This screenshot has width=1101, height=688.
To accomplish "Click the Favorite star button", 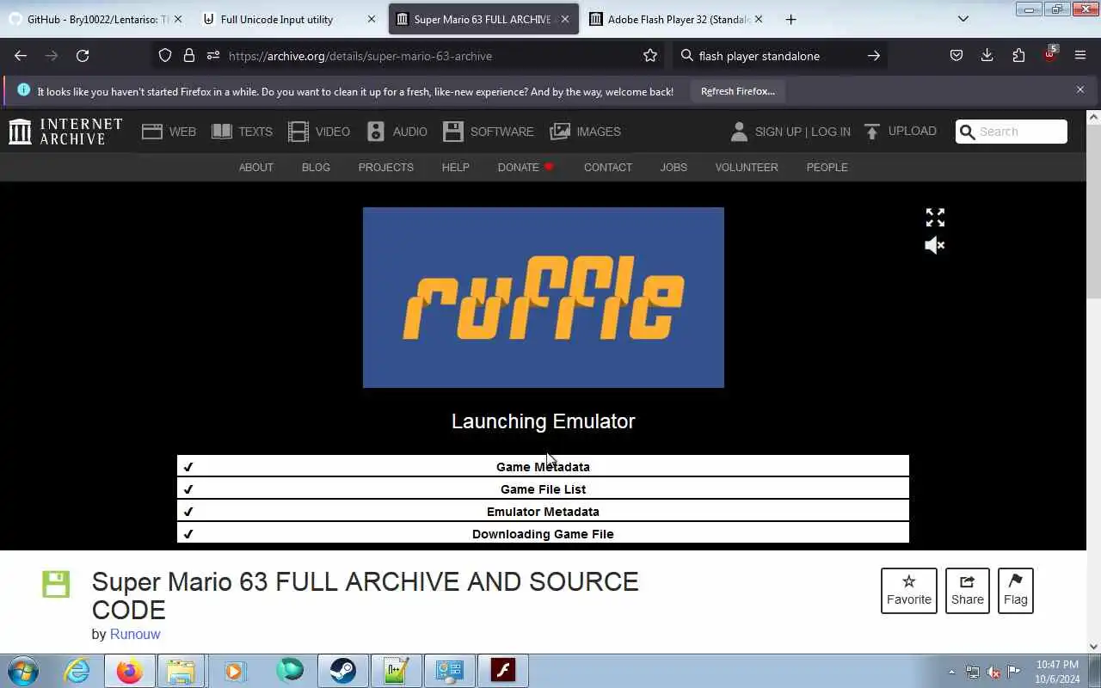I will point(909,591).
